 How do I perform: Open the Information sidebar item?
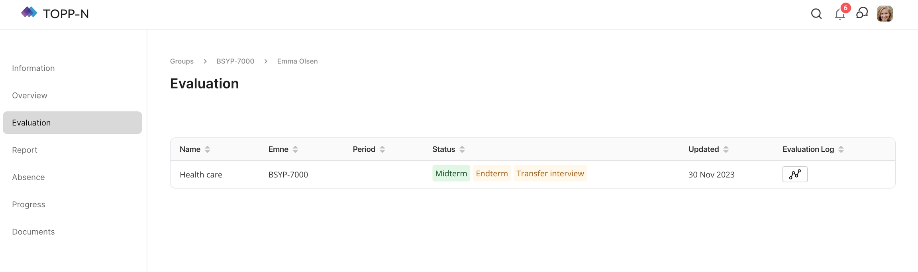pos(33,68)
